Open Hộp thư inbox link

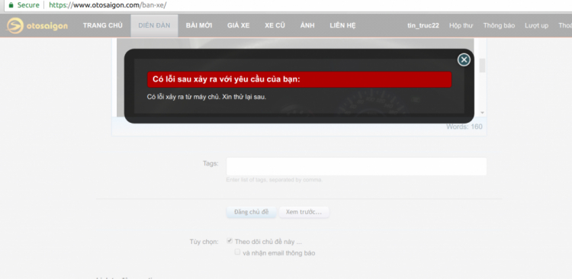pyautogui.click(x=461, y=25)
